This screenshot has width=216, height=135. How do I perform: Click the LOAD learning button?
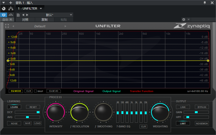coord(38,123)
